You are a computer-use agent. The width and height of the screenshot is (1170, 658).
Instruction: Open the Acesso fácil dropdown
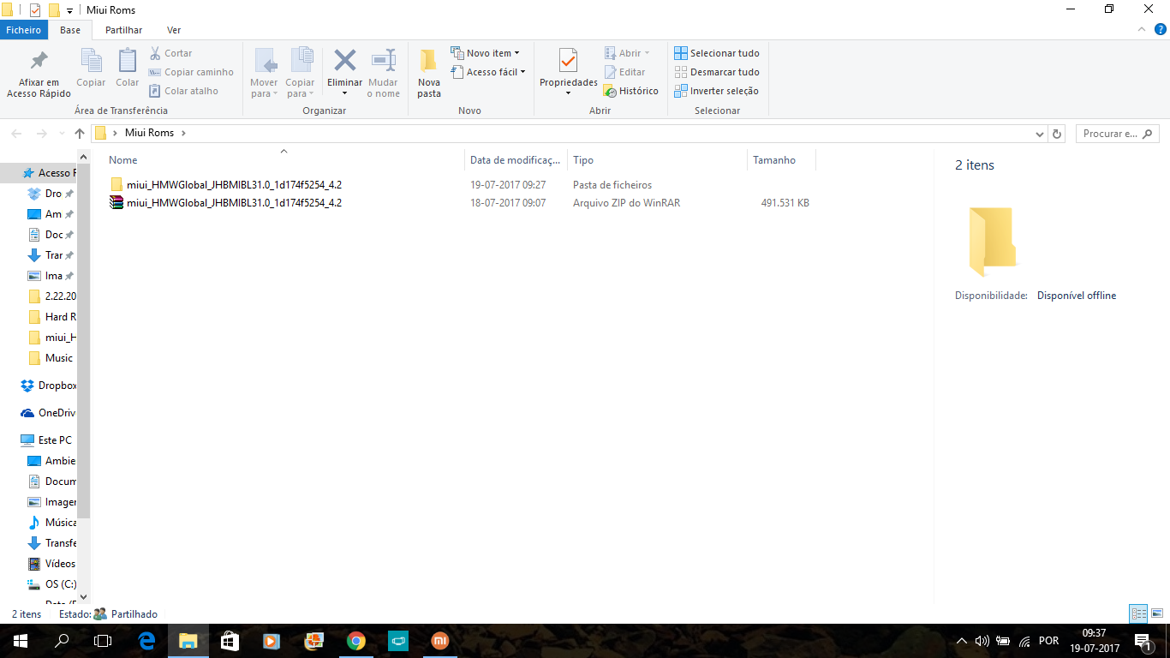[x=488, y=72]
